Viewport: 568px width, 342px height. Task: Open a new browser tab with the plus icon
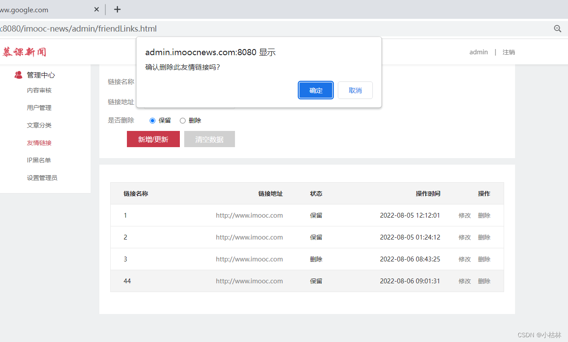click(117, 9)
